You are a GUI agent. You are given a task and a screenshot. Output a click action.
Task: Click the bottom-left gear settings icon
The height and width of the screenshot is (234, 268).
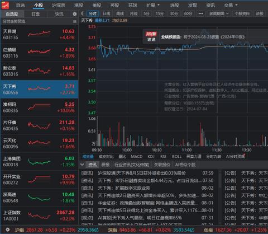pos(8,230)
